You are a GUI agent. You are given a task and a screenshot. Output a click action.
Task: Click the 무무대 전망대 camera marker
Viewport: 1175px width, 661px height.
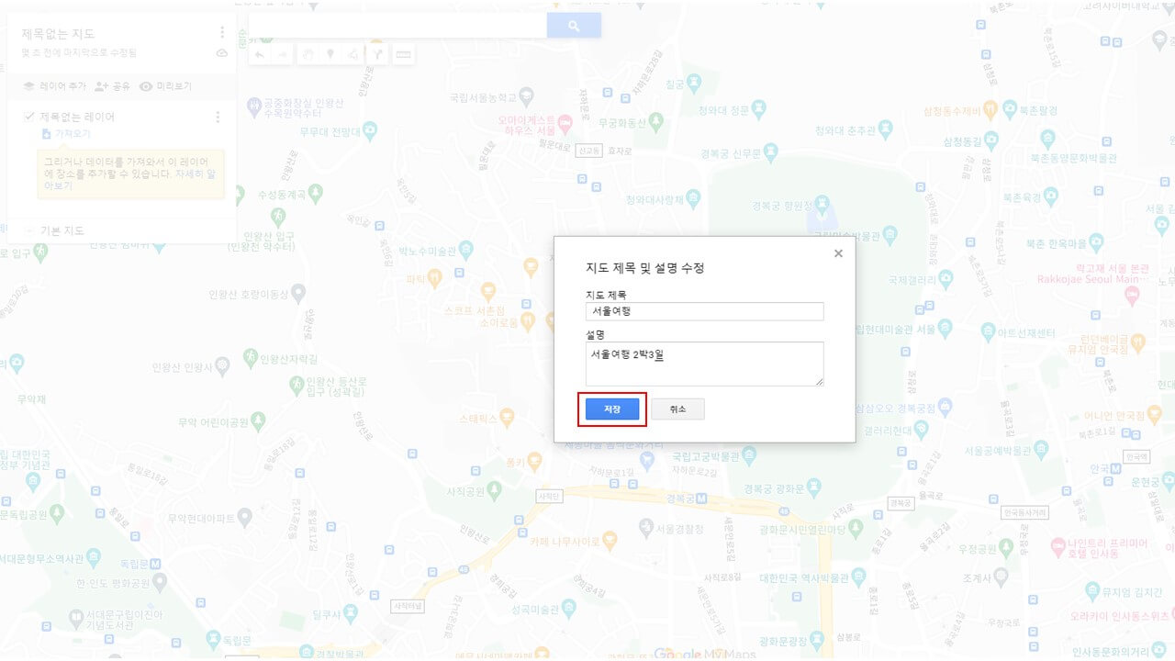coord(370,129)
